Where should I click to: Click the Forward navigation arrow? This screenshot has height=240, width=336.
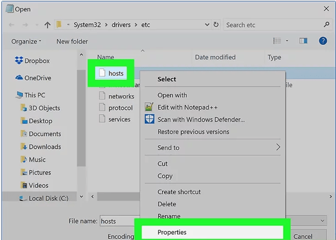[25, 25]
